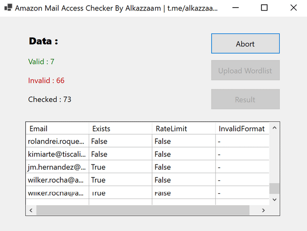The image size is (307, 231).
Task: Click the horizontal scrollbar thumb
Action: point(142,210)
